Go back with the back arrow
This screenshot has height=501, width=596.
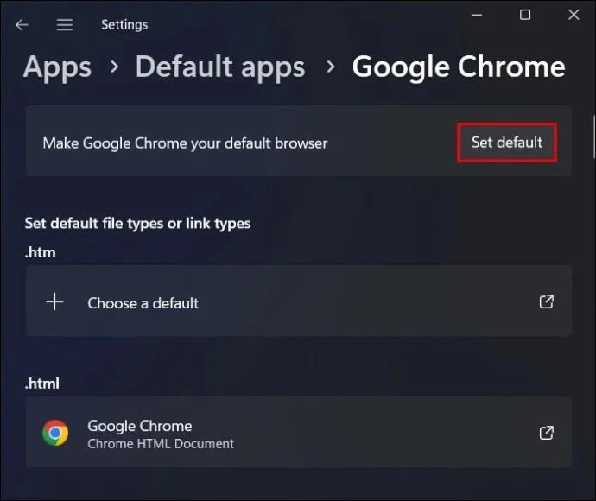[x=22, y=25]
